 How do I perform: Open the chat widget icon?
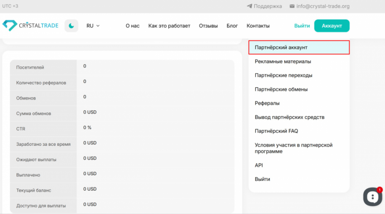(x=372, y=197)
